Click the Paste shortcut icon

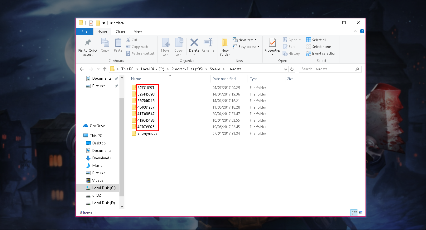click(x=140, y=53)
